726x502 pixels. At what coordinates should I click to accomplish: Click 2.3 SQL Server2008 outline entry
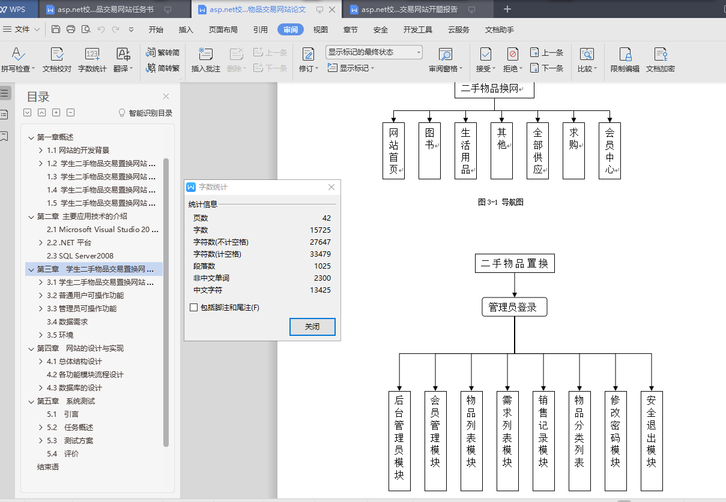pos(80,256)
